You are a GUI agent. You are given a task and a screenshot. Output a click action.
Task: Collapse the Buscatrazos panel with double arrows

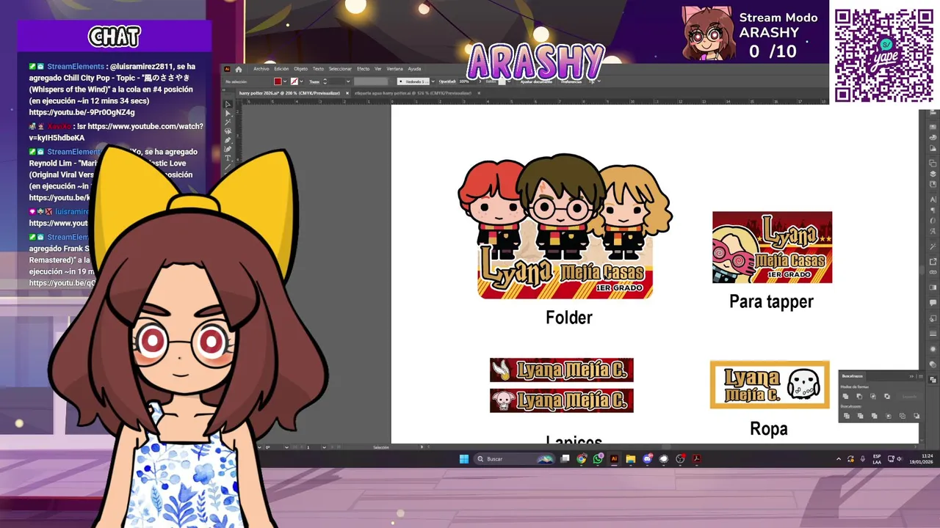pos(911,376)
